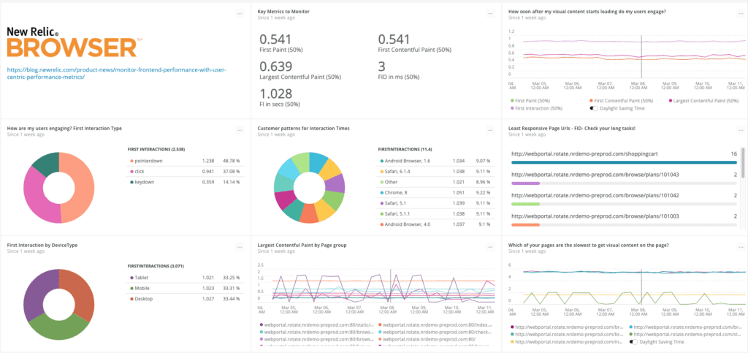Click the browse/plans/101042 URL row

624,199
